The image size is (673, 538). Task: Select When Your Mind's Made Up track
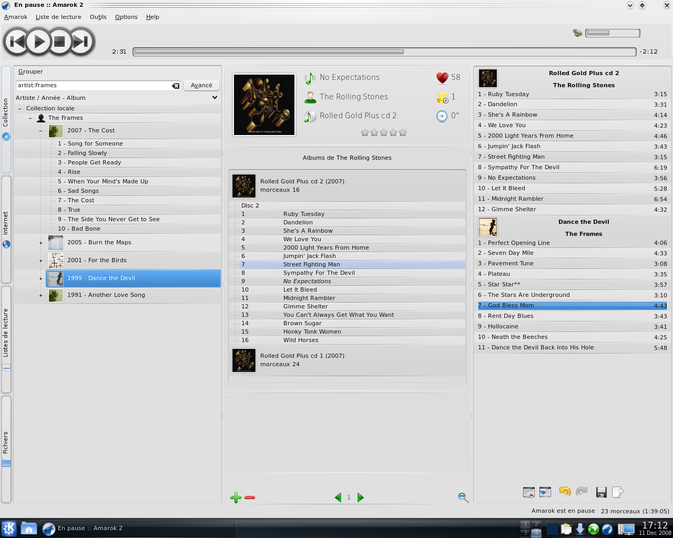(108, 181)
